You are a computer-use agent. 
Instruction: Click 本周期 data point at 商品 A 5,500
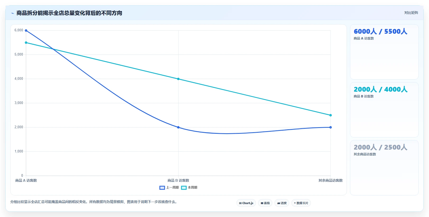pyautogui.click(x=26, y=43)
